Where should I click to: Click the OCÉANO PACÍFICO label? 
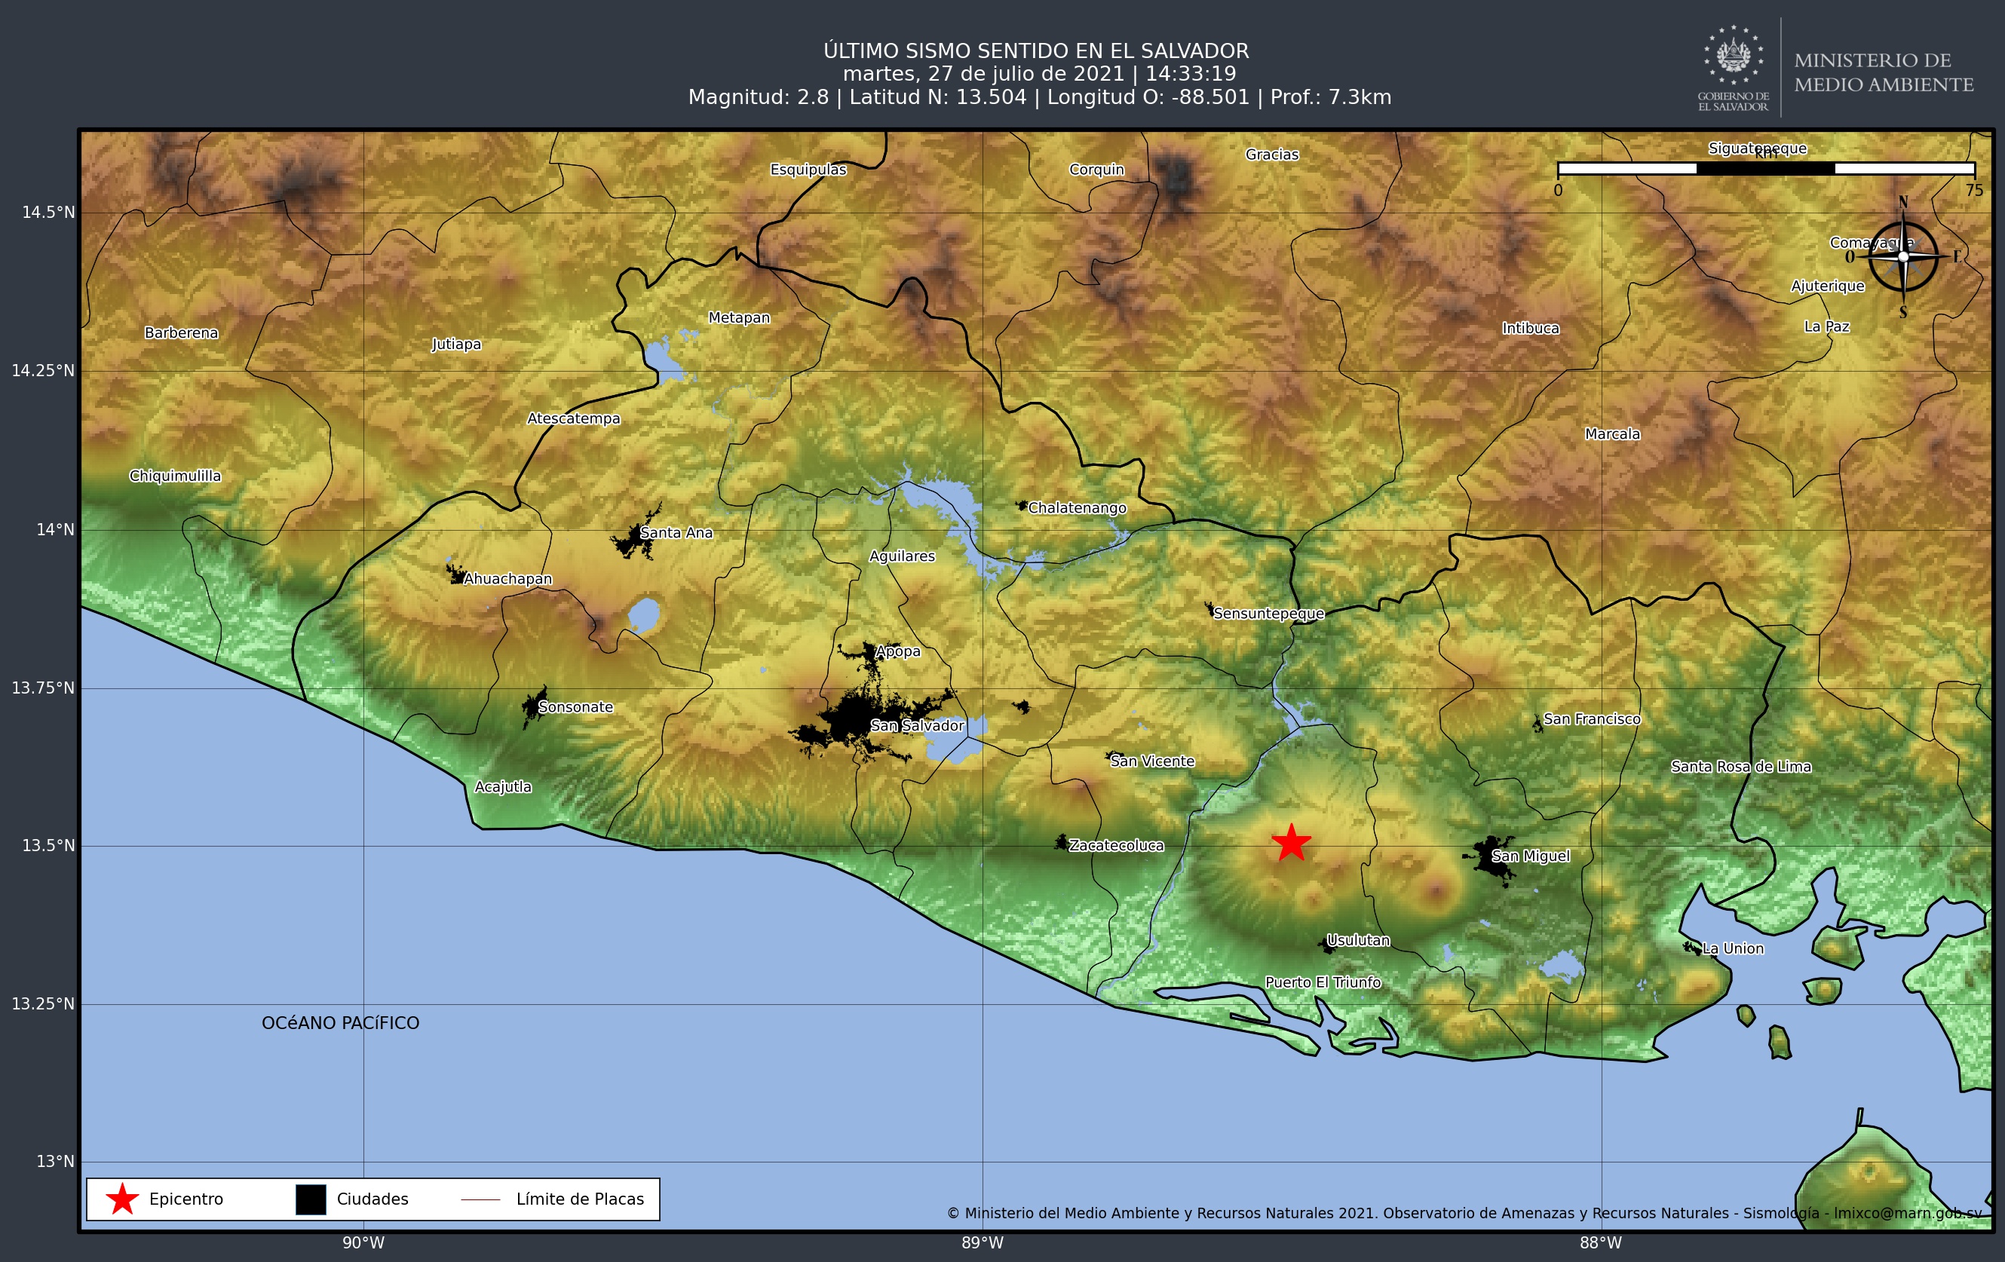coord(341,1023)
